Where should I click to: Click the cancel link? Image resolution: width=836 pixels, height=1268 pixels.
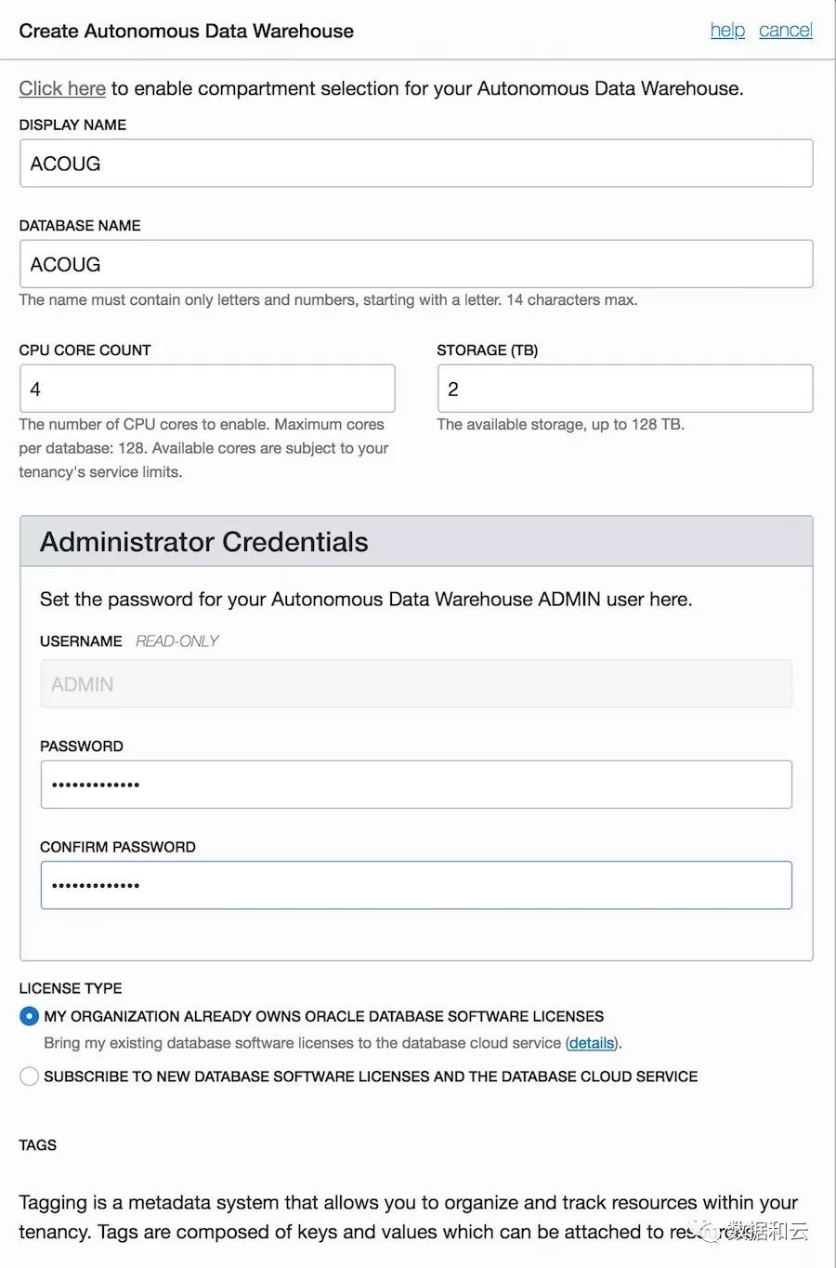tap(785, 31)
